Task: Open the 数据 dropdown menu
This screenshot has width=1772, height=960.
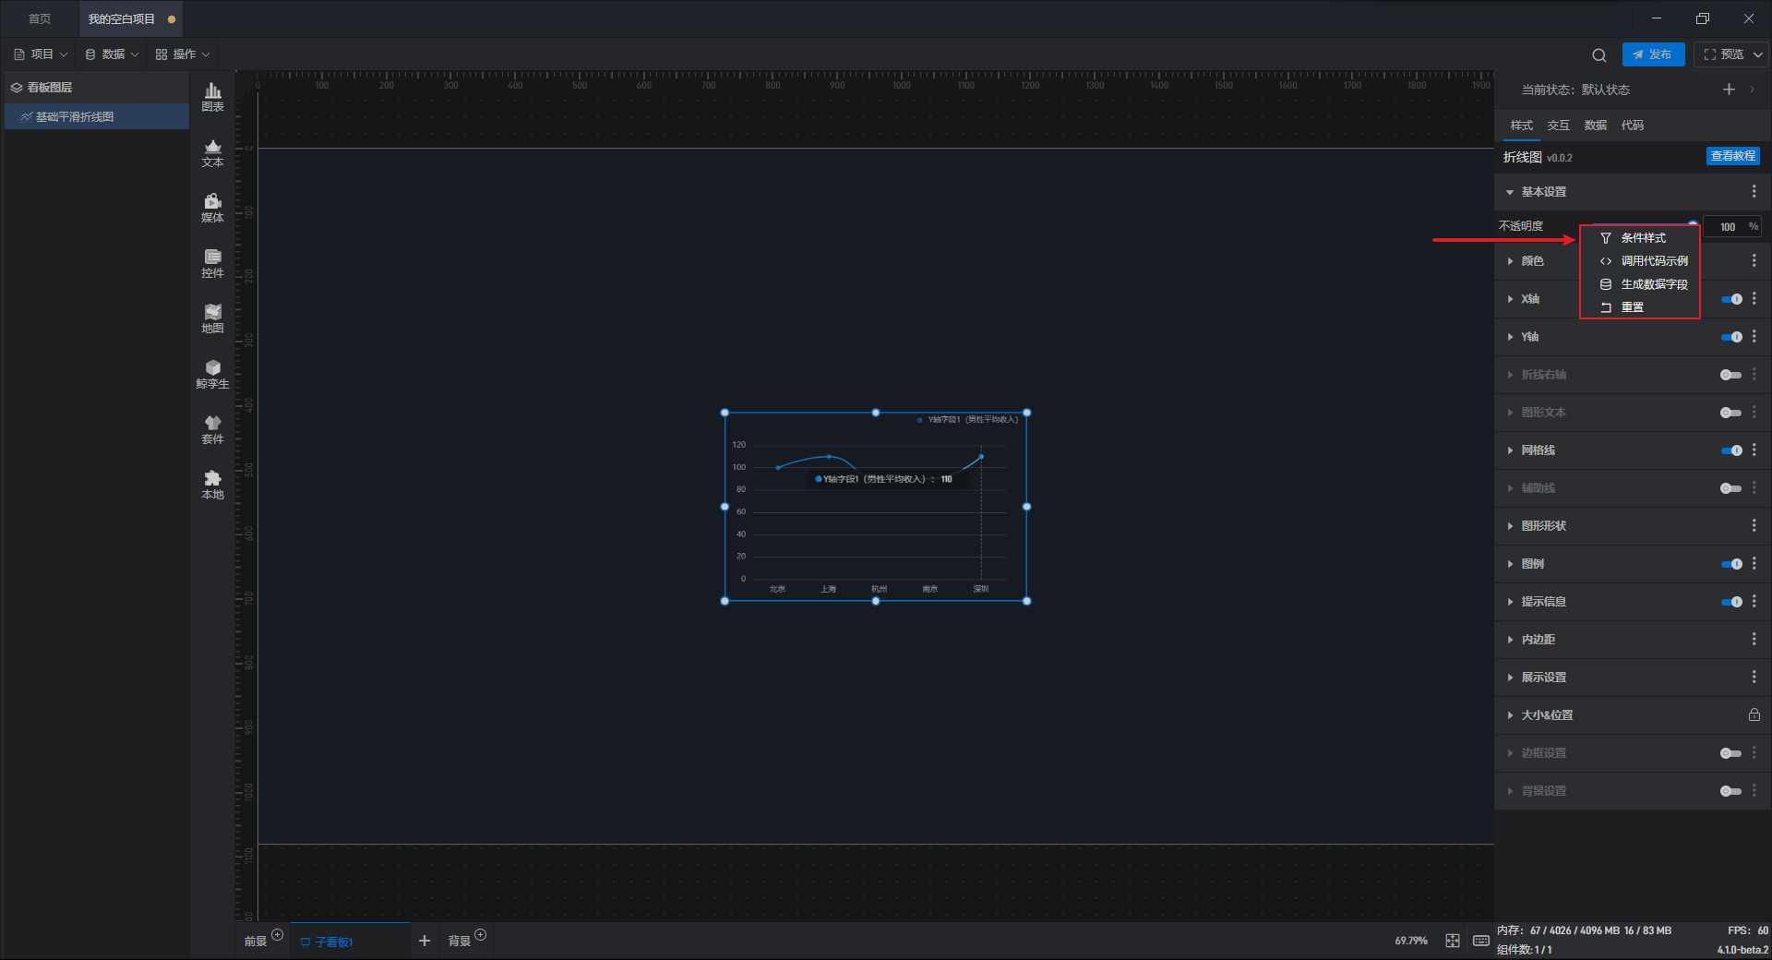Action: (x=112, y=54)
